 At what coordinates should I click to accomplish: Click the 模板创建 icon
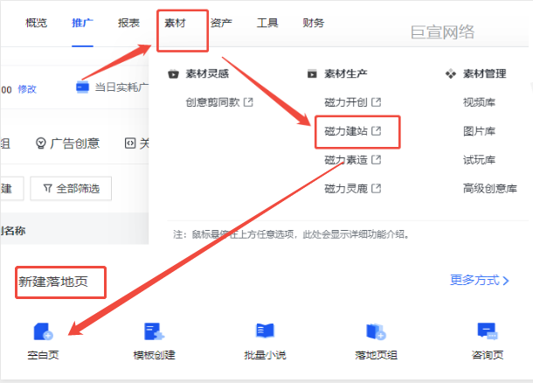coord(155,331)
